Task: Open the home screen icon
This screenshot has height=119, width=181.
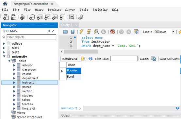Action: 5,4
